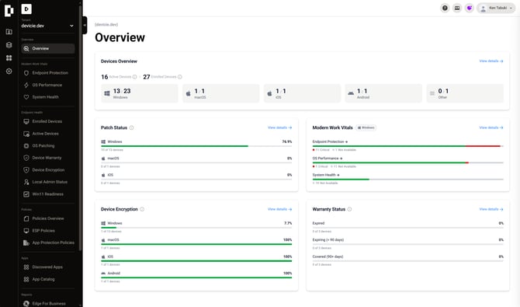Click the Endpoint Protection vitals progress bar
Screen dimensions: 520x307
[408, 146]
